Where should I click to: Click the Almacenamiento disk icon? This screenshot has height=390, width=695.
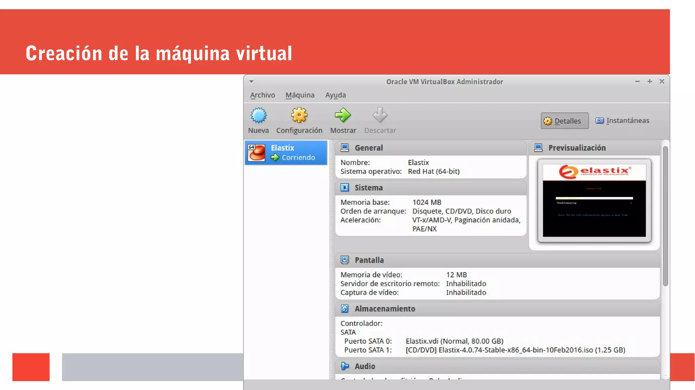click(345, 309)
